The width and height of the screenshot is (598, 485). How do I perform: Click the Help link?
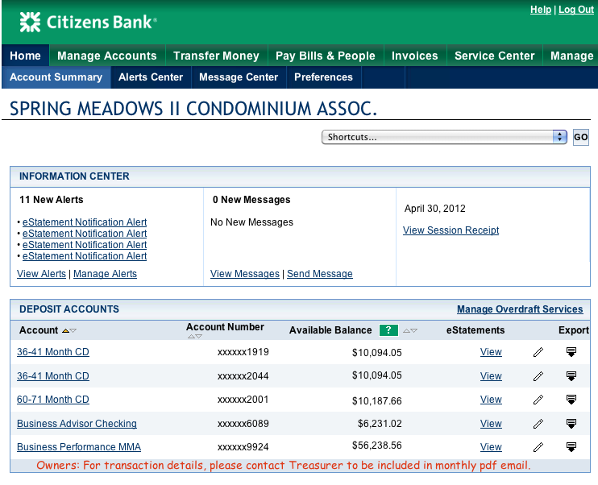(x=541, y=10)
